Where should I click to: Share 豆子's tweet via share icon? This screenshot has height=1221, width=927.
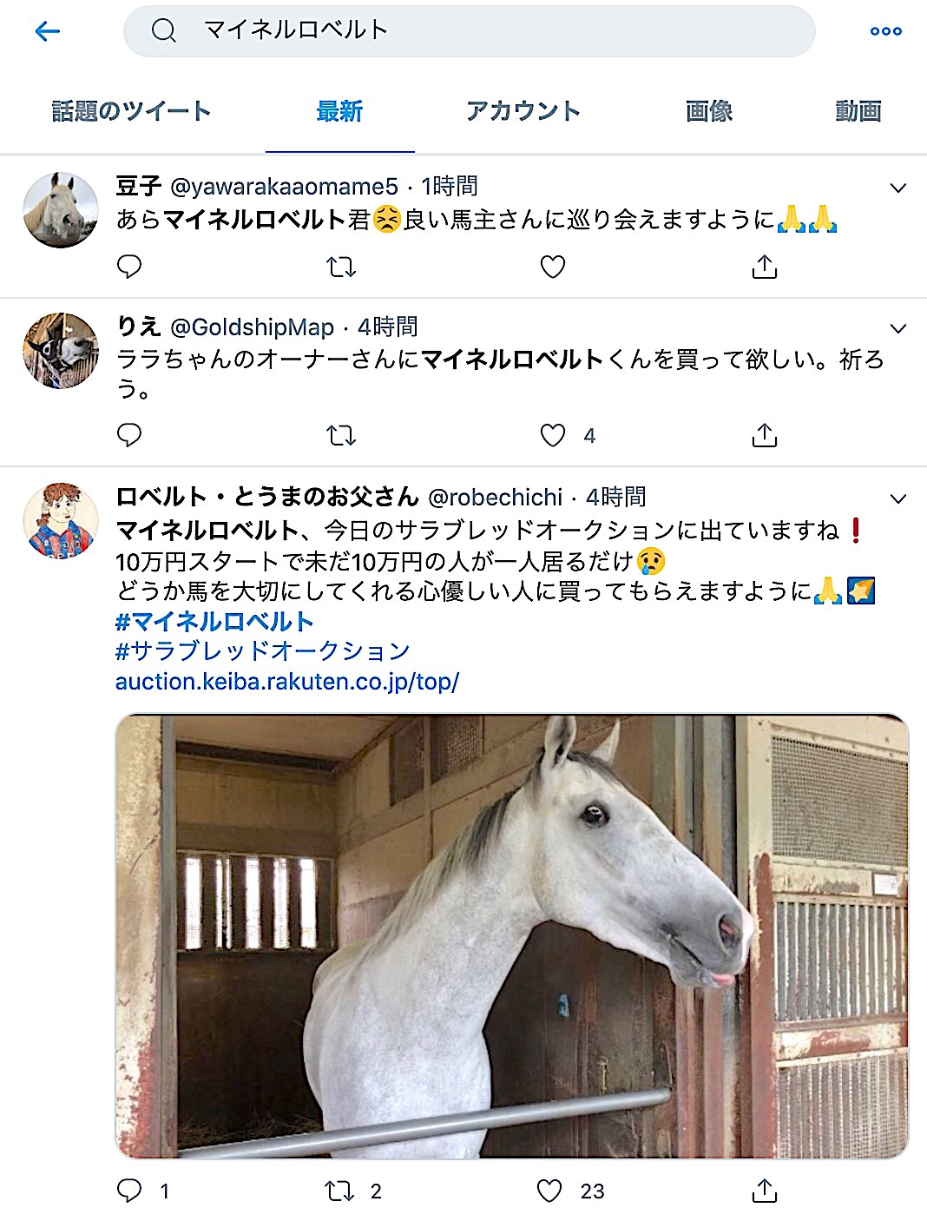tap(765, 267)
